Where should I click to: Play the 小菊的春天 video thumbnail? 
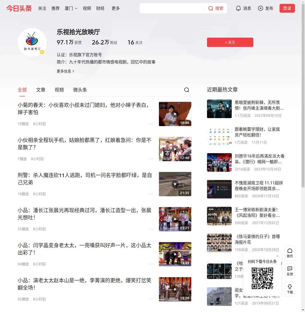tap(175, 114)
